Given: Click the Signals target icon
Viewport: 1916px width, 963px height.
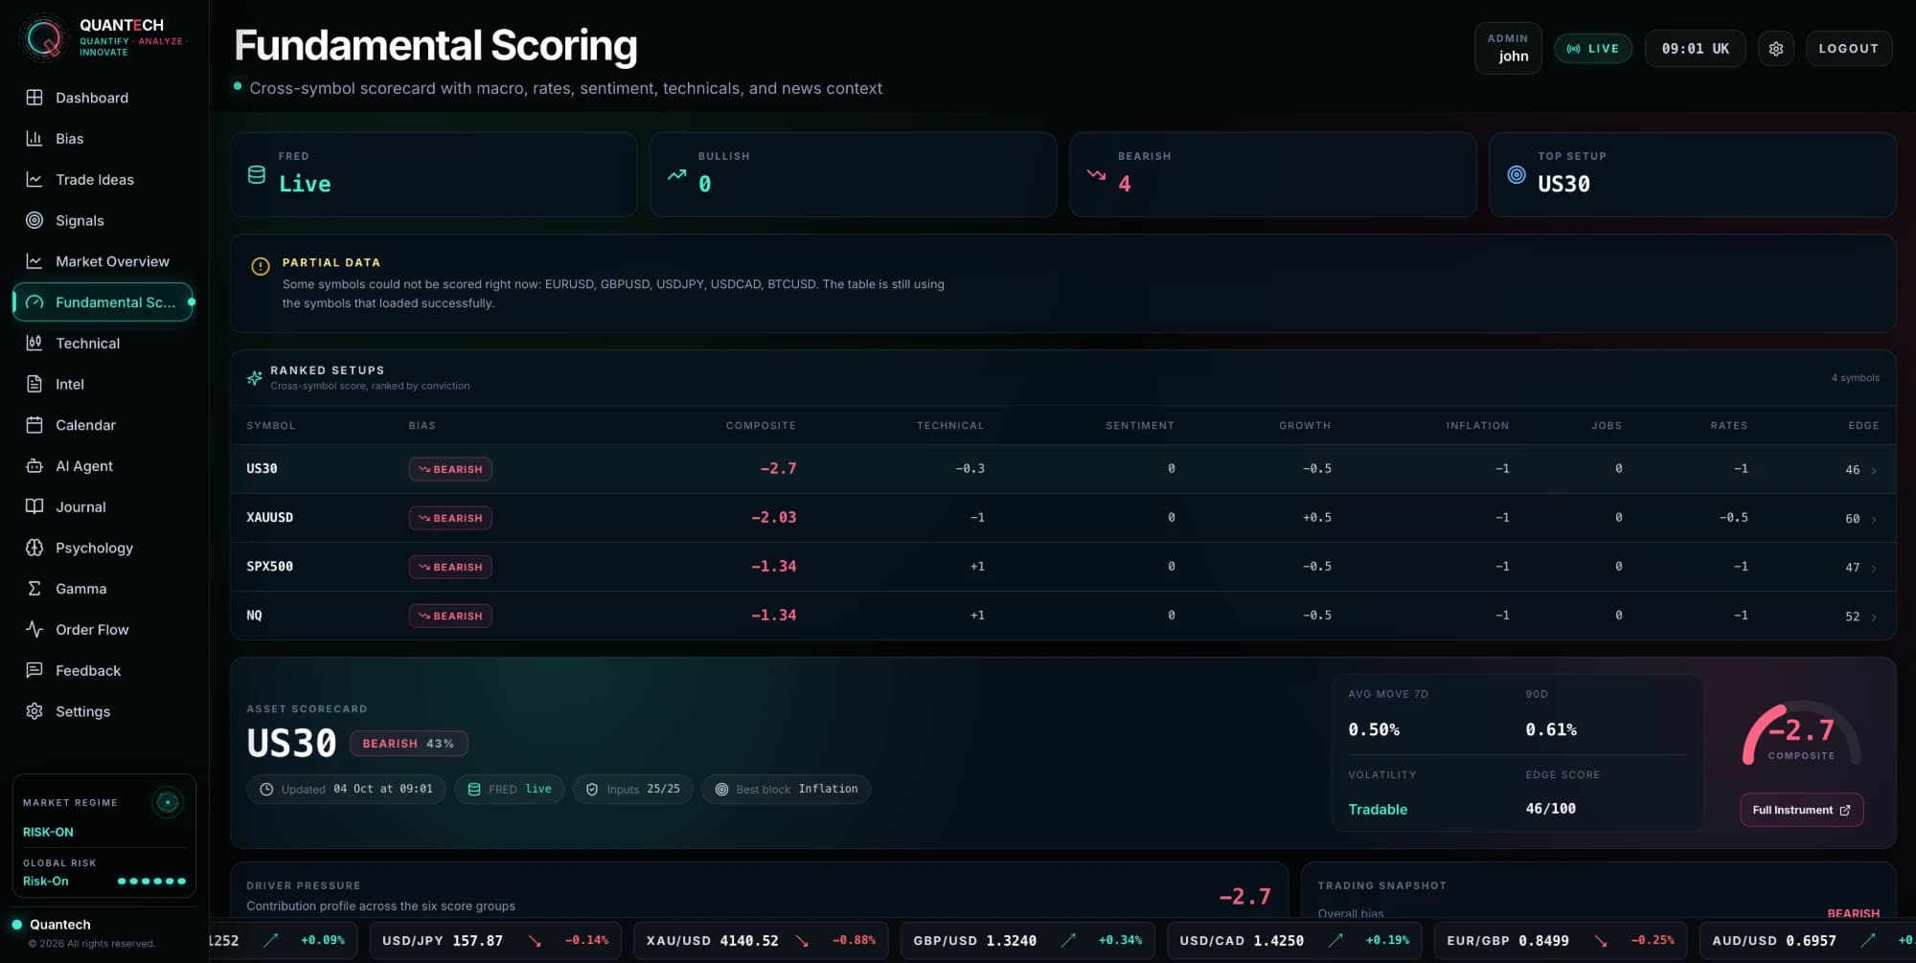Looking at the screenshot, I should tap(34, 220).
